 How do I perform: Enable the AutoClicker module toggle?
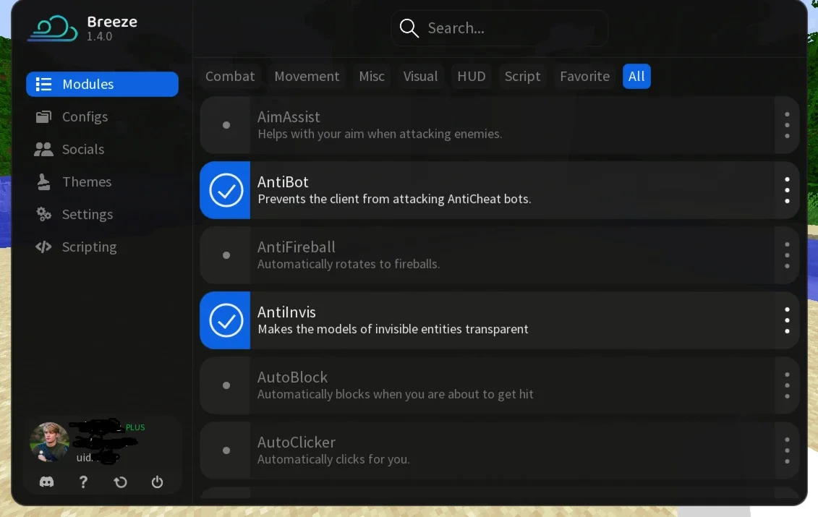226,450
